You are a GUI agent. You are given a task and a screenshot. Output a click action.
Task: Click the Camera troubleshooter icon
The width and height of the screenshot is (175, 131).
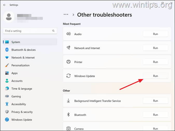coord(68,128)
